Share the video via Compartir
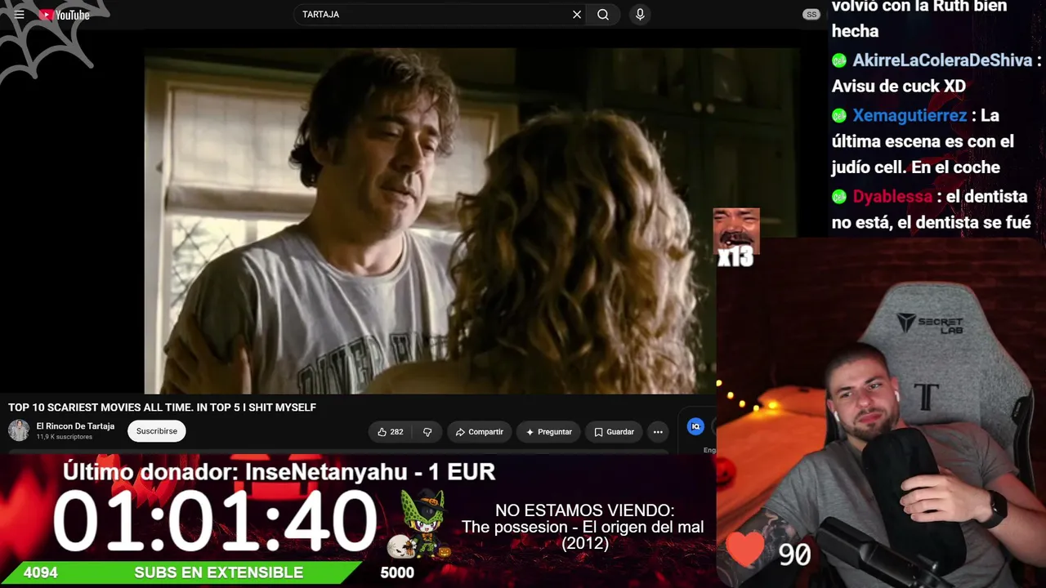 480,432
